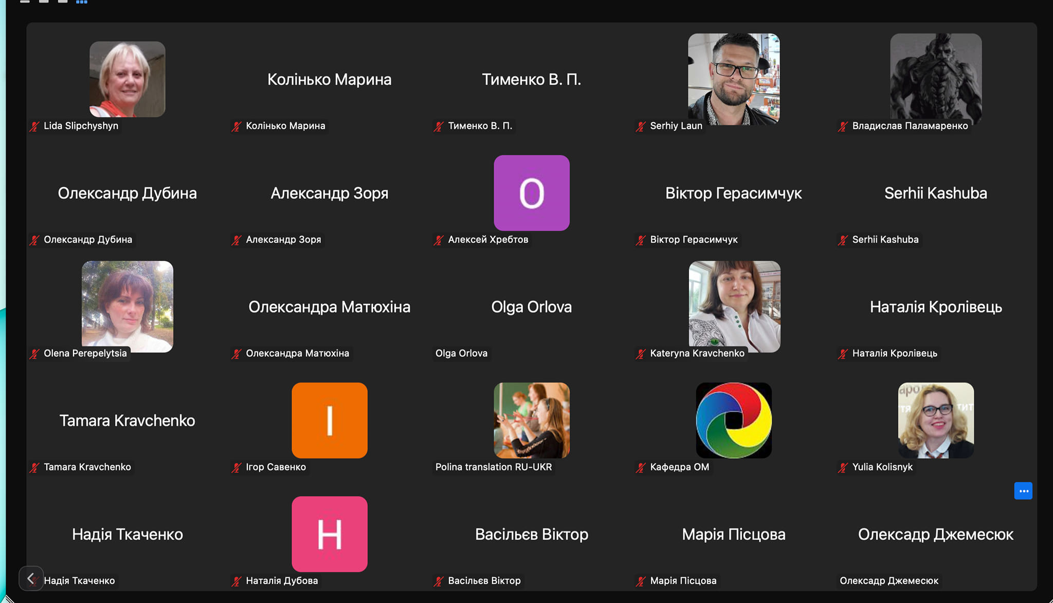Select Yulia Kolisnyk's profile photo
The image size is (1053, 603).
pyautogui.click(x=936, y=421)
